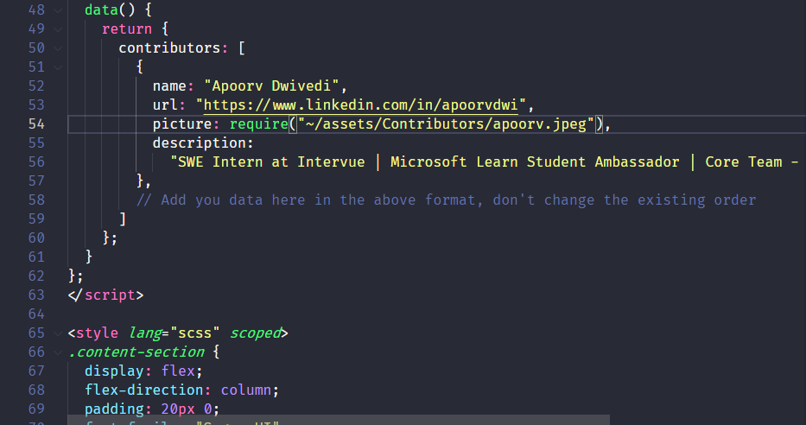Place cursor on the "Apoorv Dwivedi" string
This screenshot has height=425, width=806.
point(271,86)
